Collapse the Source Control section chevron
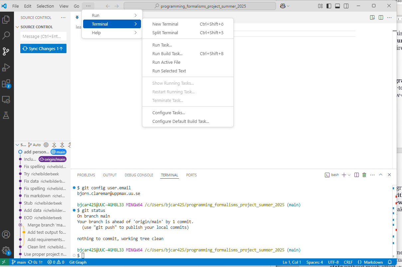The image size is (402, 267). (17, 27)
